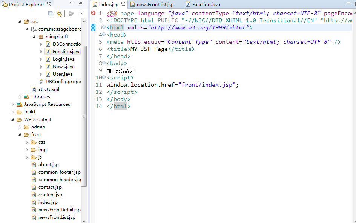
Task: Maximize the Project Explorer panel
Action: [80, 3]
